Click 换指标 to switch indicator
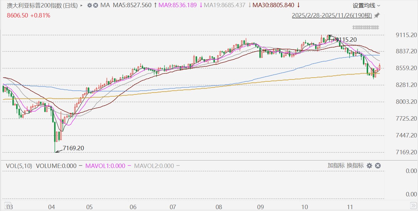Viewport: 418px width, 211px height. click(355, 165)
